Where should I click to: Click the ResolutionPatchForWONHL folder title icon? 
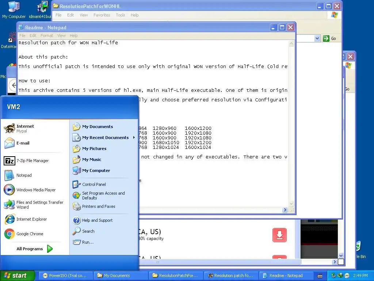(x=56, y=6)
